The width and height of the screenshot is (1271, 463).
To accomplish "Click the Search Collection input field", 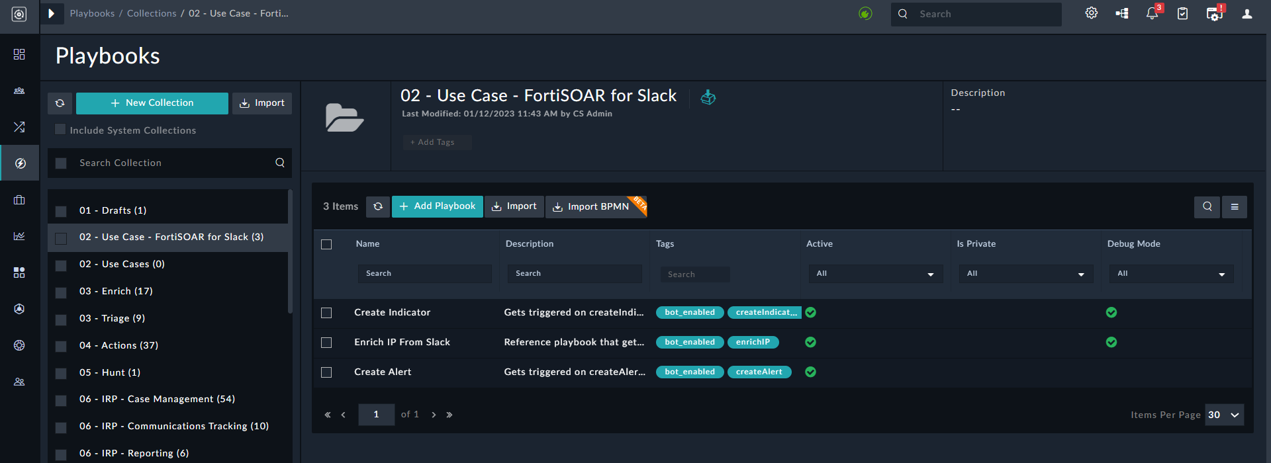I will tap(172, 163).
